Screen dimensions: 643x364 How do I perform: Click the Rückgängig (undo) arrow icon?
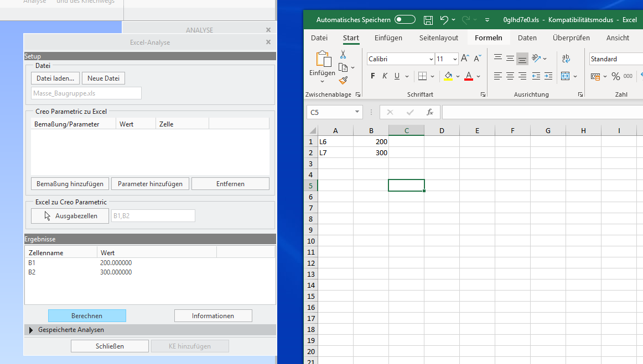pyautogui.click(x=444, y=19)
